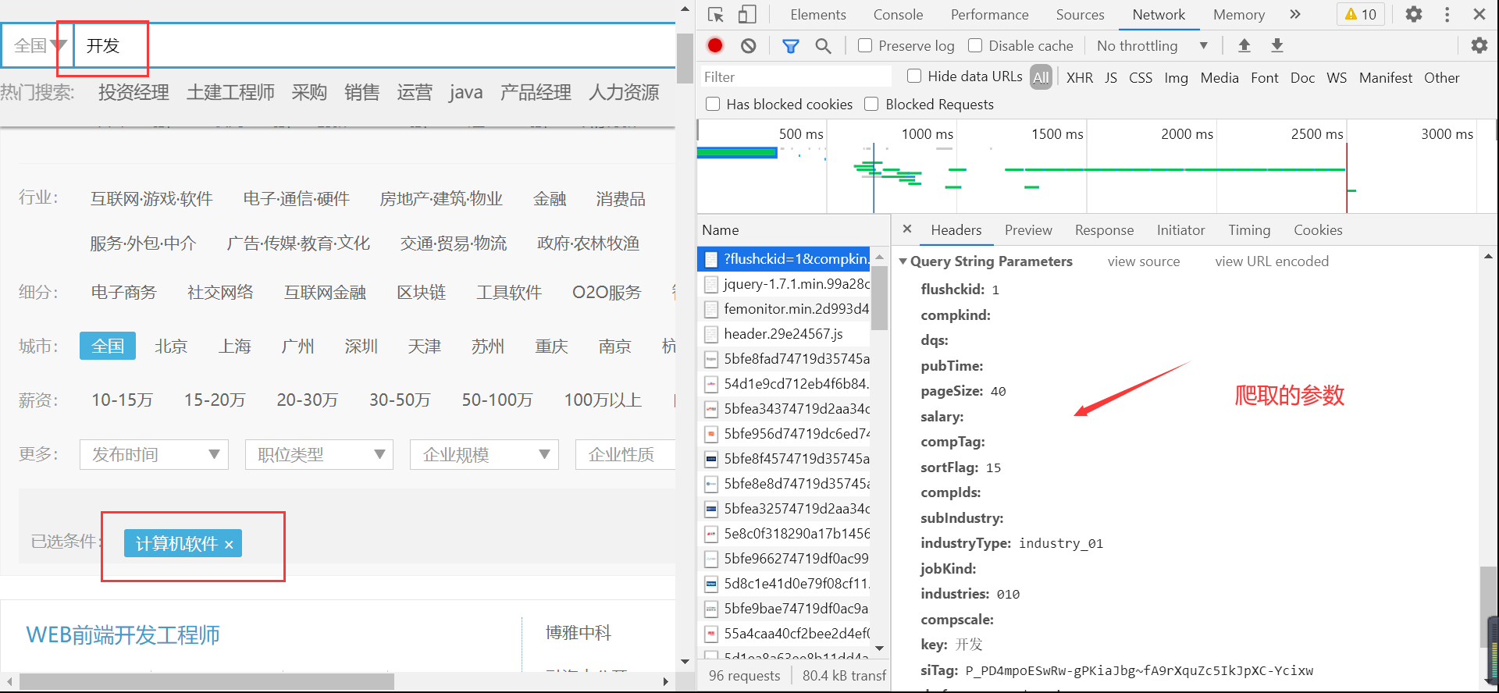Image resolution: width=1499 pixels, height=693 pixels.
Task: Click the request list vertical scrollbar
Action: (x=879, y=298)
